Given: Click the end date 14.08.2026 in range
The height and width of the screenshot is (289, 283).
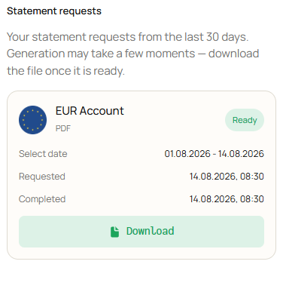Looking at the screenshot, I should 241,154.
